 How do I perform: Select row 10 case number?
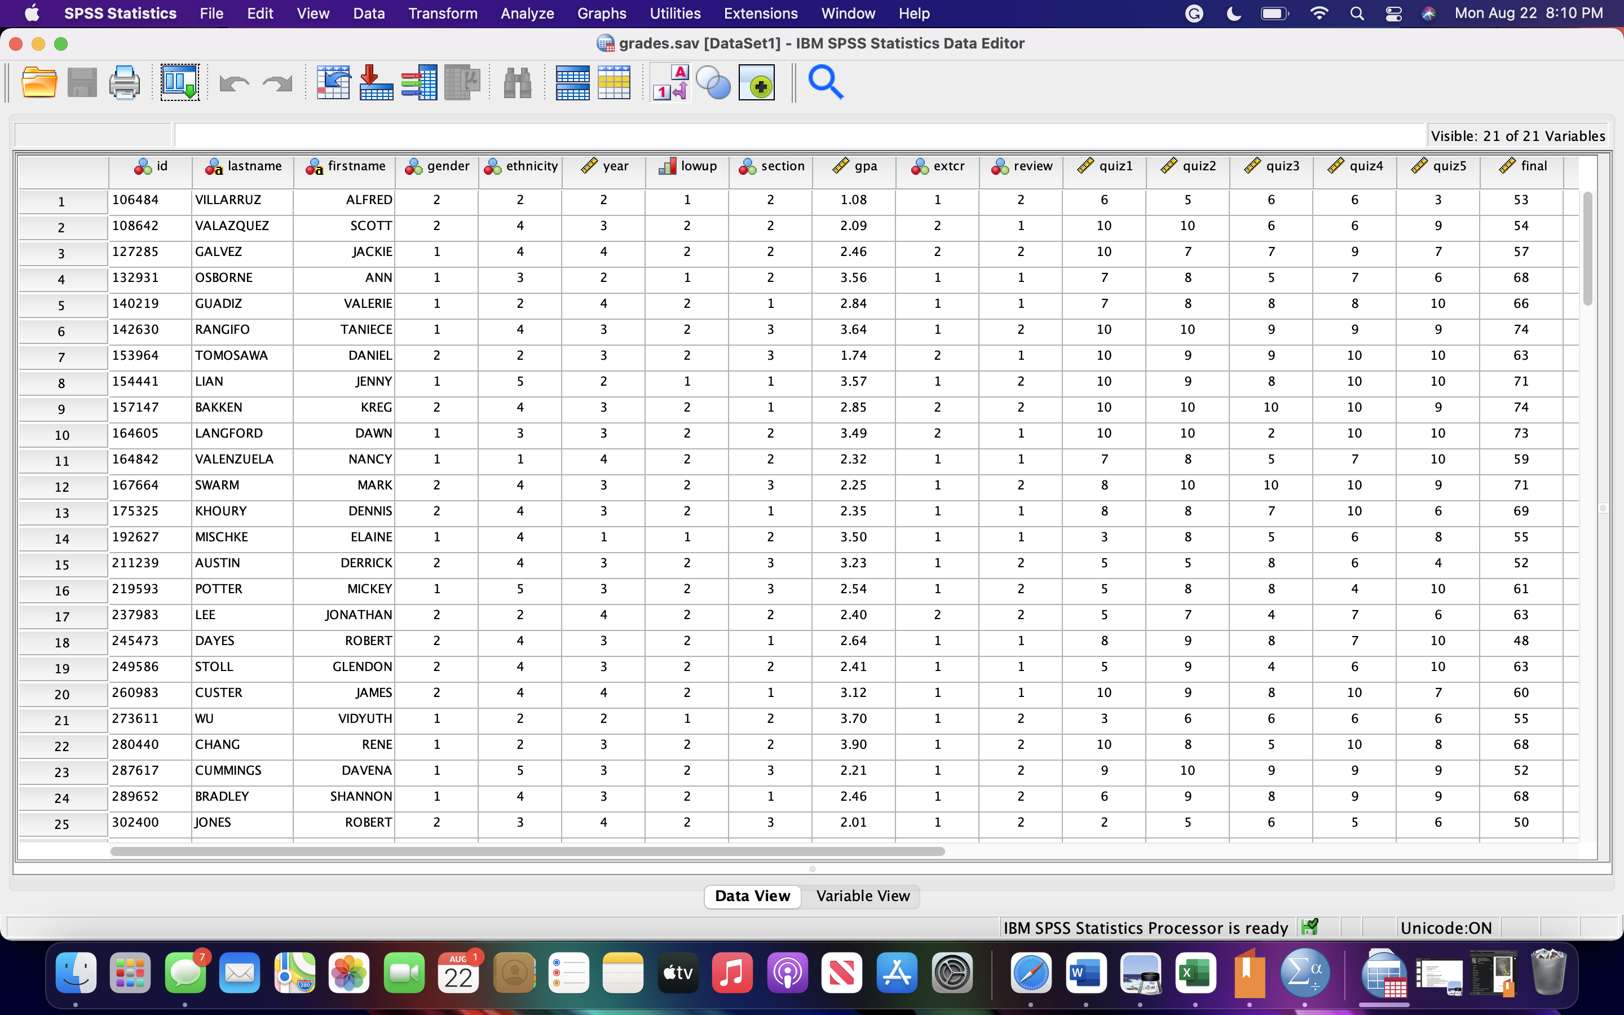pyautogui.click(x=61, y=434)
